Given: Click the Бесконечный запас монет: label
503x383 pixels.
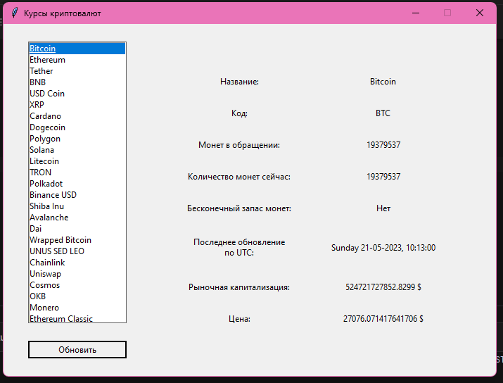Looking at the screenshot, I should [x=239, y=208].
